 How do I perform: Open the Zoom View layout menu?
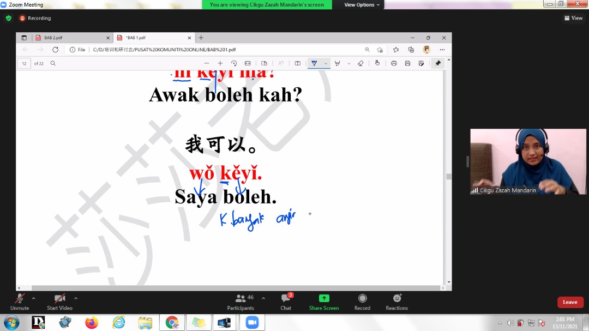tap(573, 18)
